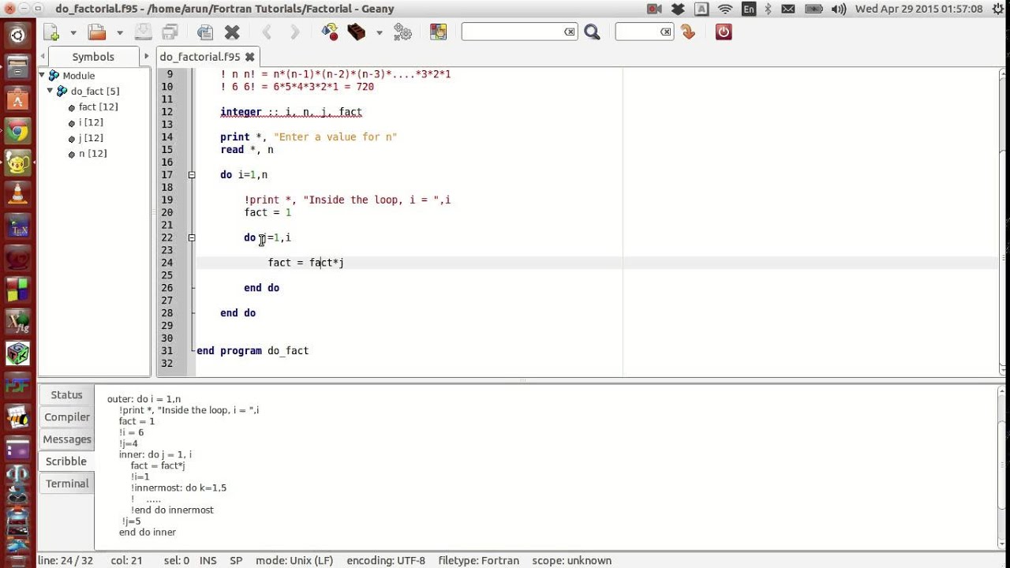Screen dimensions: 1010x568
Task: Open Ubuntu Dash from the launcher
Action: (x=17, y=35)
